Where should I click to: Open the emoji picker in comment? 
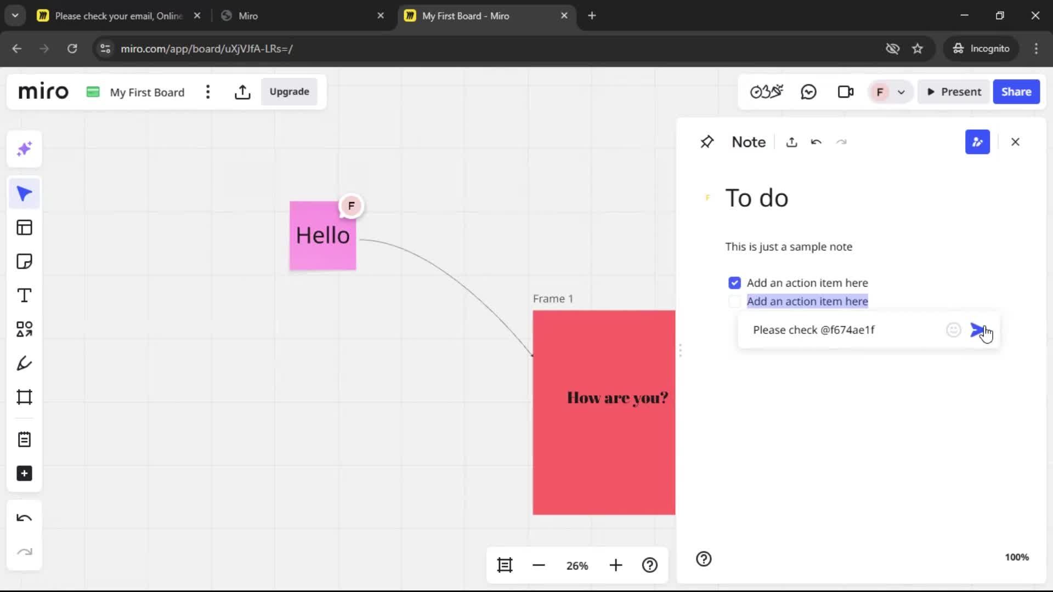pyautogui.click(x=954, y=330)
